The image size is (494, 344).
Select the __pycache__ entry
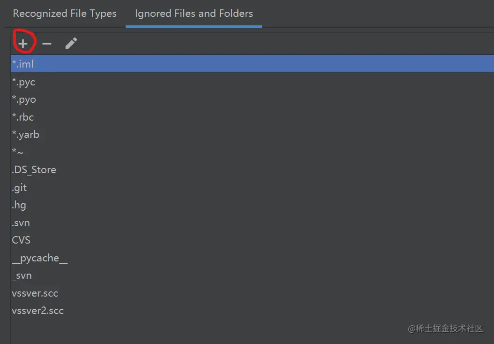(252, 258)
